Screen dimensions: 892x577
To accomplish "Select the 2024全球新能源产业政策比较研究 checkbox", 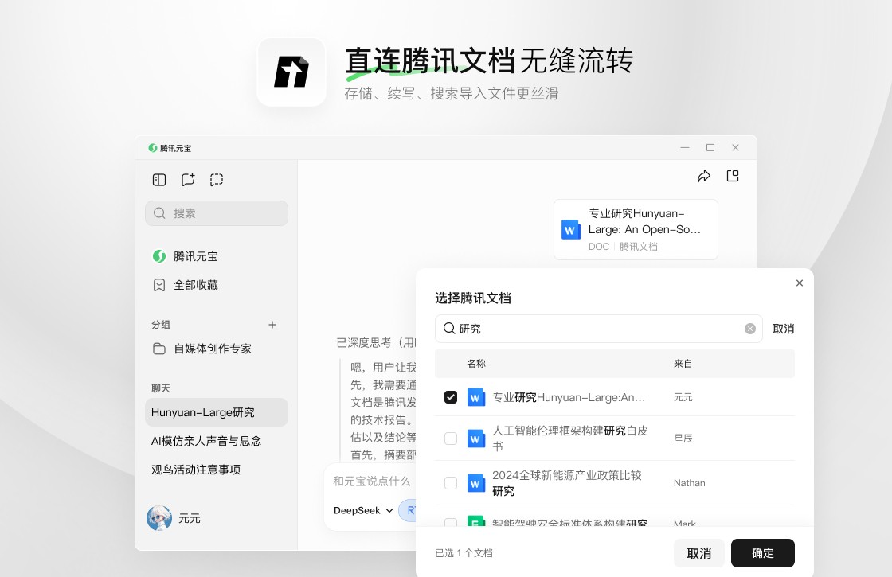I will [x=451, y=483].
